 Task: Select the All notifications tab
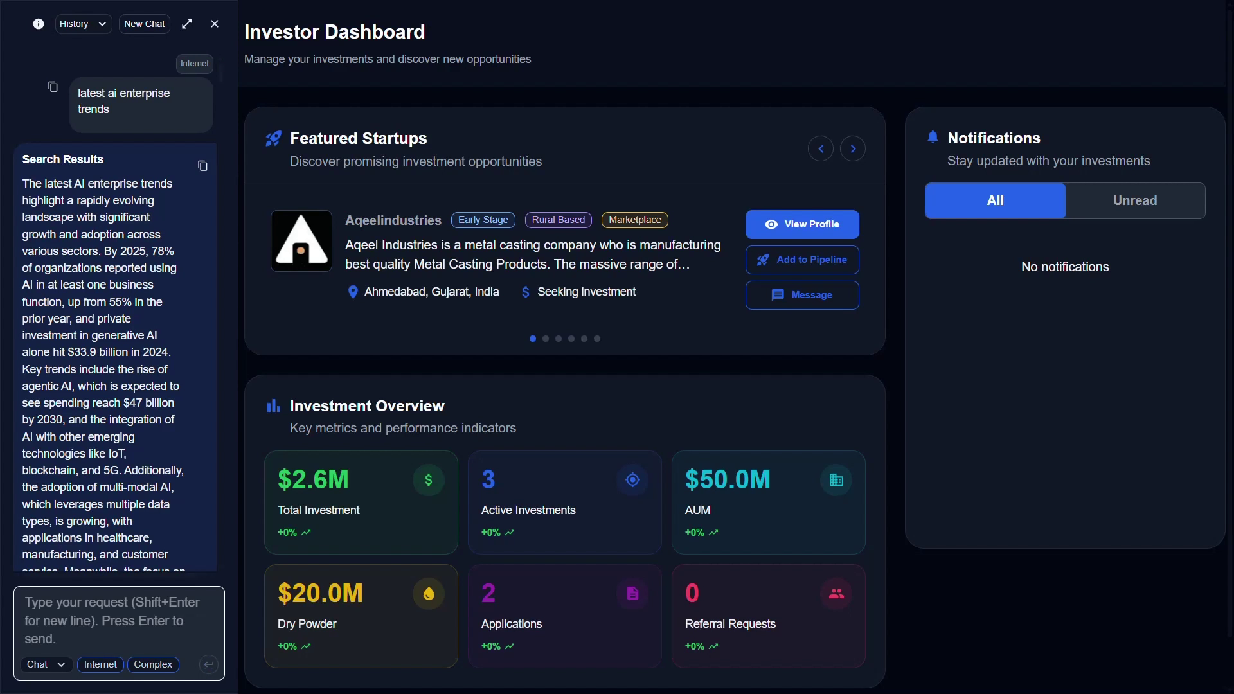(x=994, y=200)
